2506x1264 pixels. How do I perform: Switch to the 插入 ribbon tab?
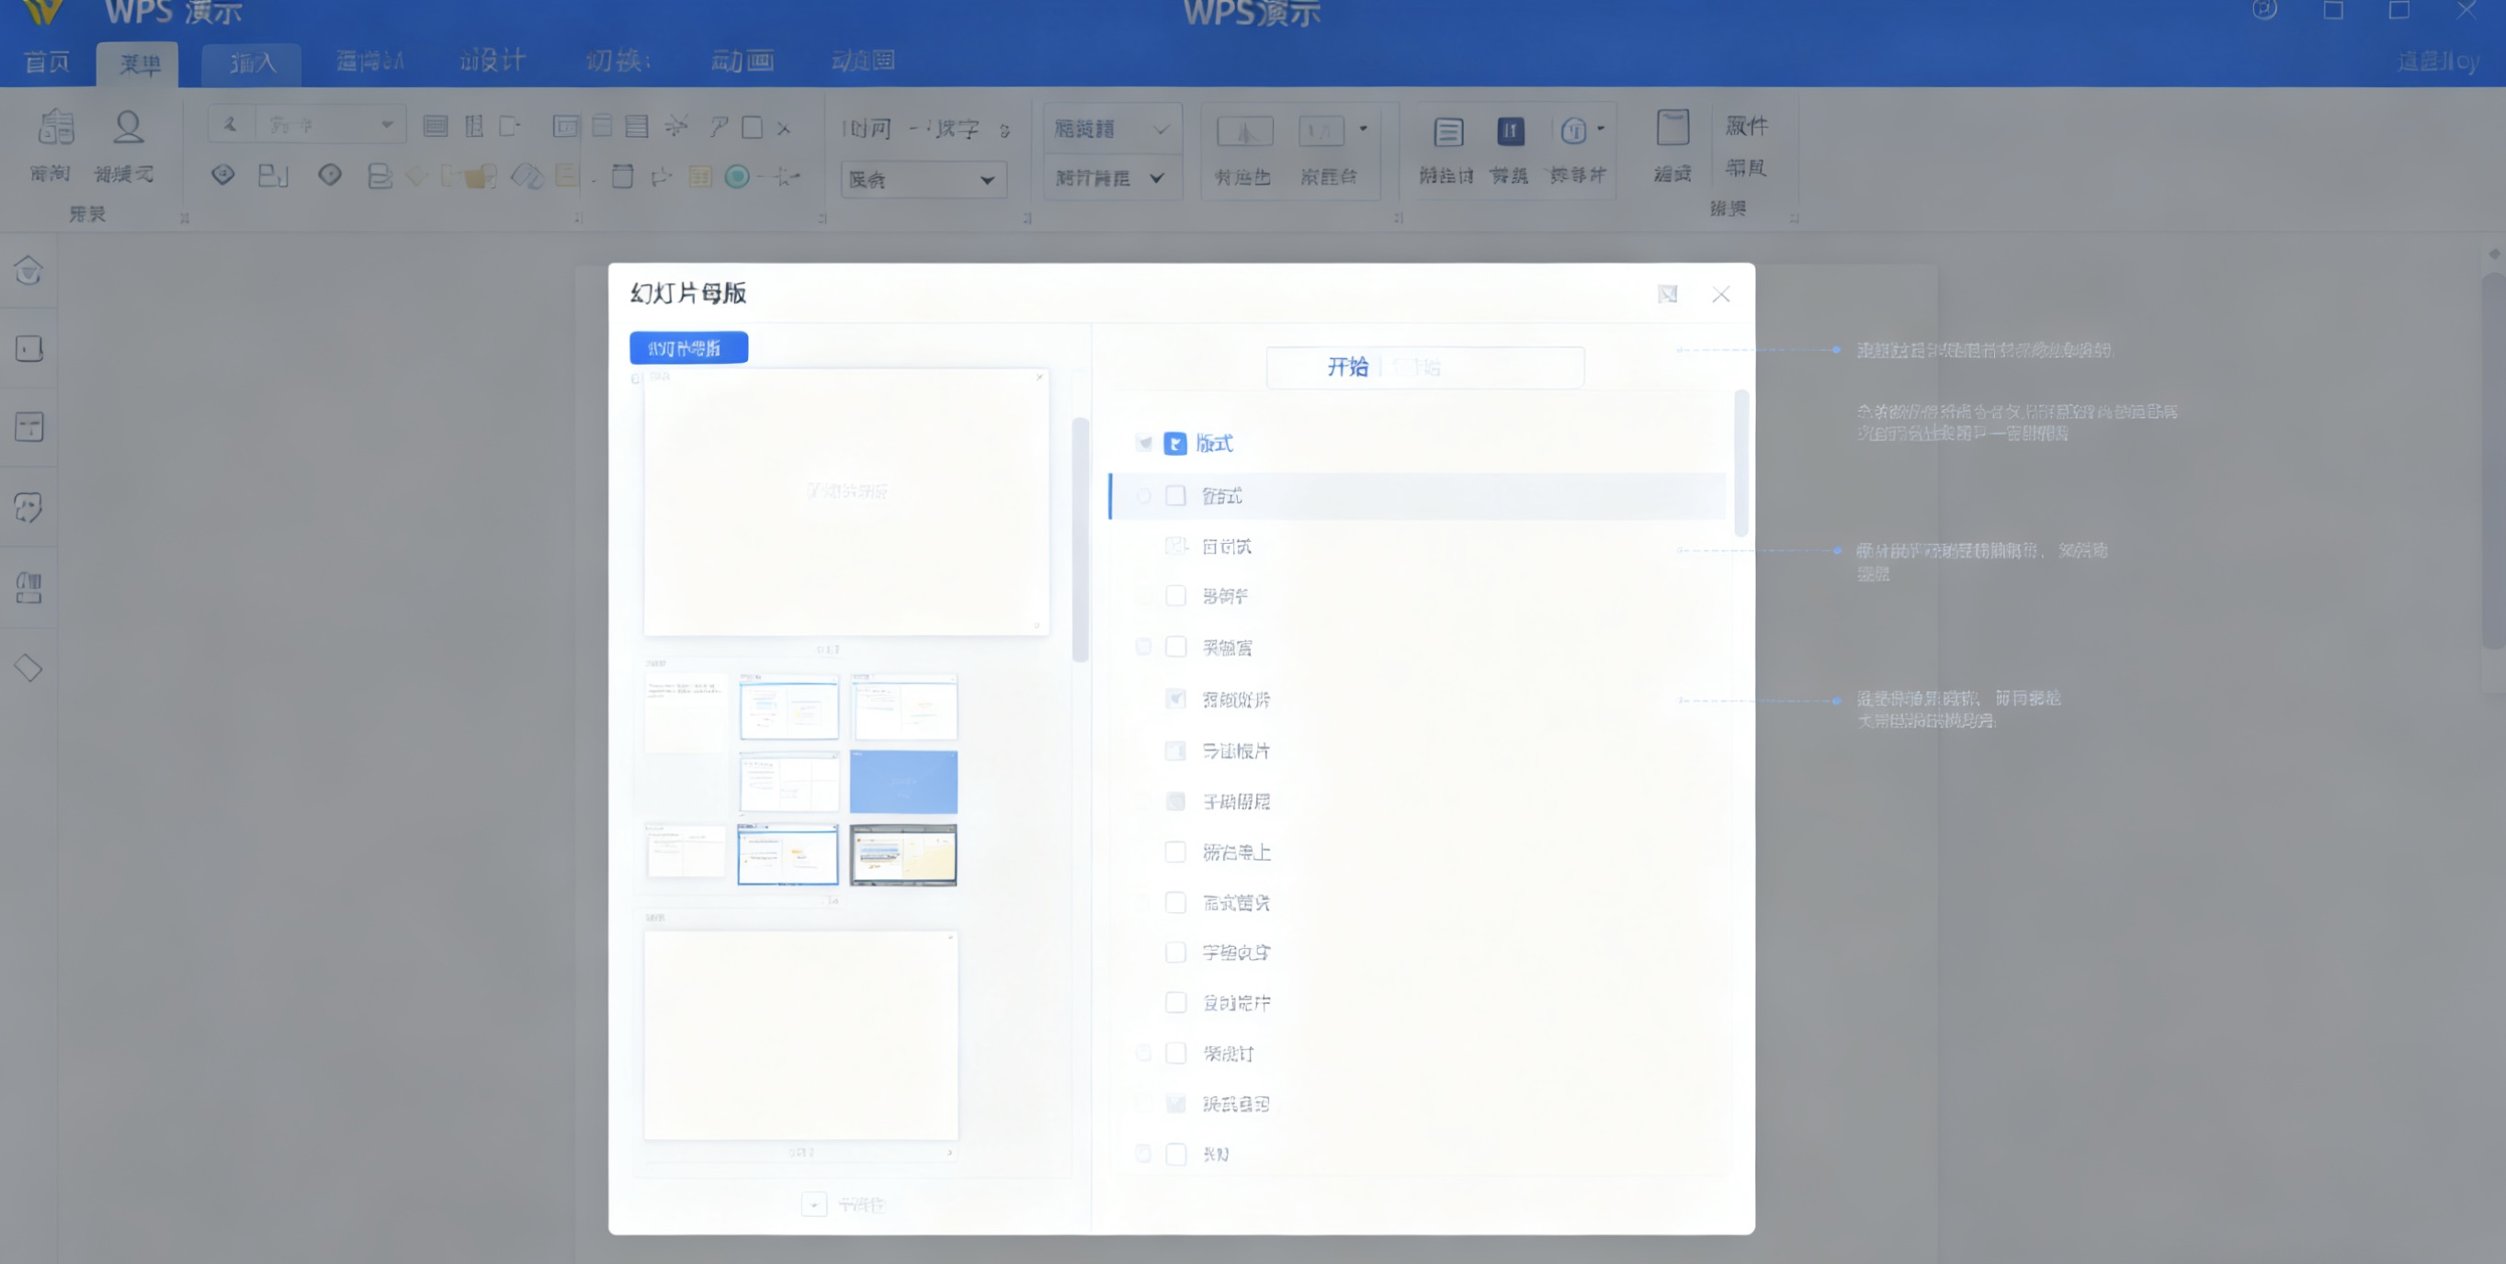pyautogui.click(x=252, y=63)
